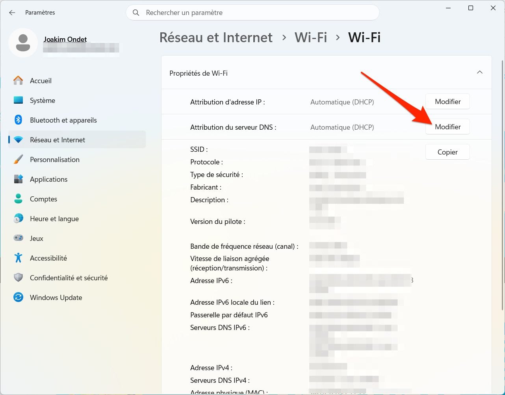The height and width of the screenshot is (395, 505).
Task: Maximize the Paramètres window
Action: pyautogui.click(x=470, y=8)
